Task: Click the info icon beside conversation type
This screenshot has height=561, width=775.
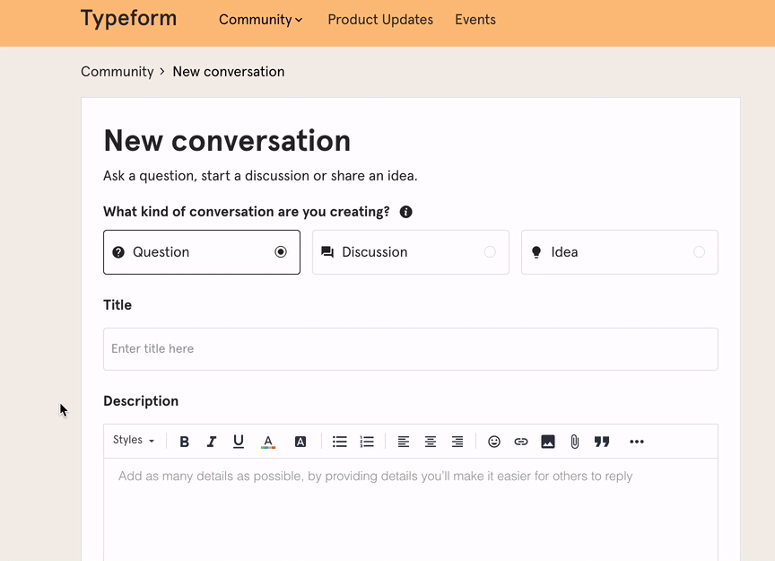Action: pos(405,212)
